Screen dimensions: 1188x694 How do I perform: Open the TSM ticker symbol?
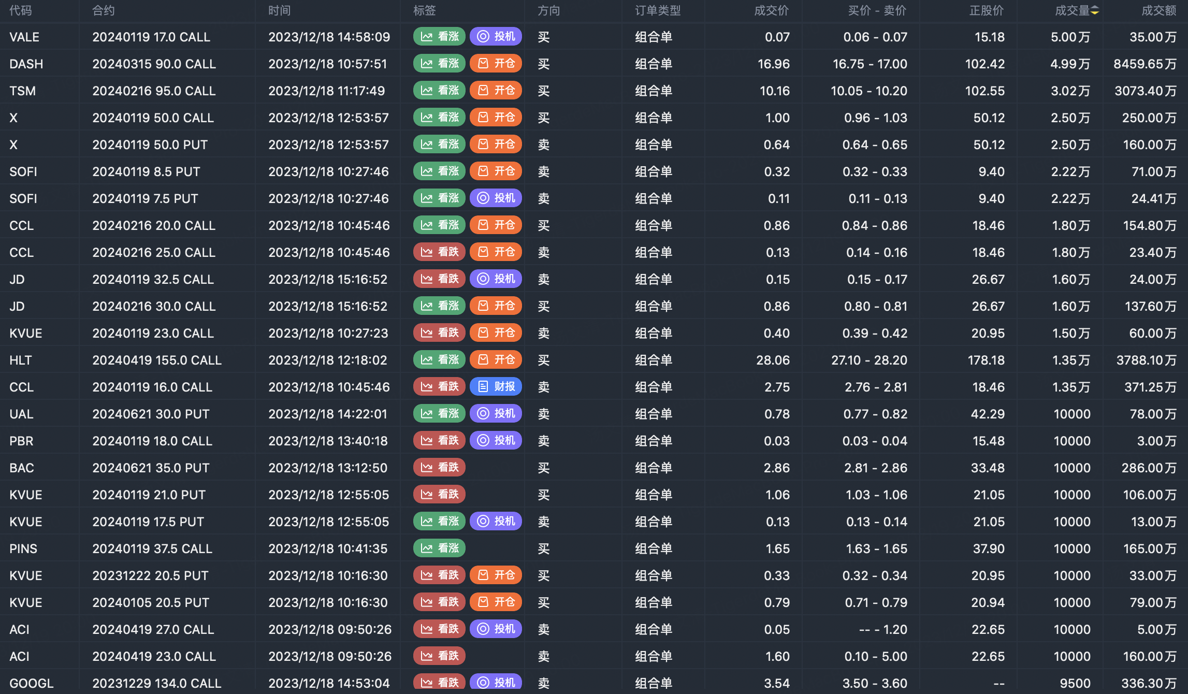pos(23,91)
